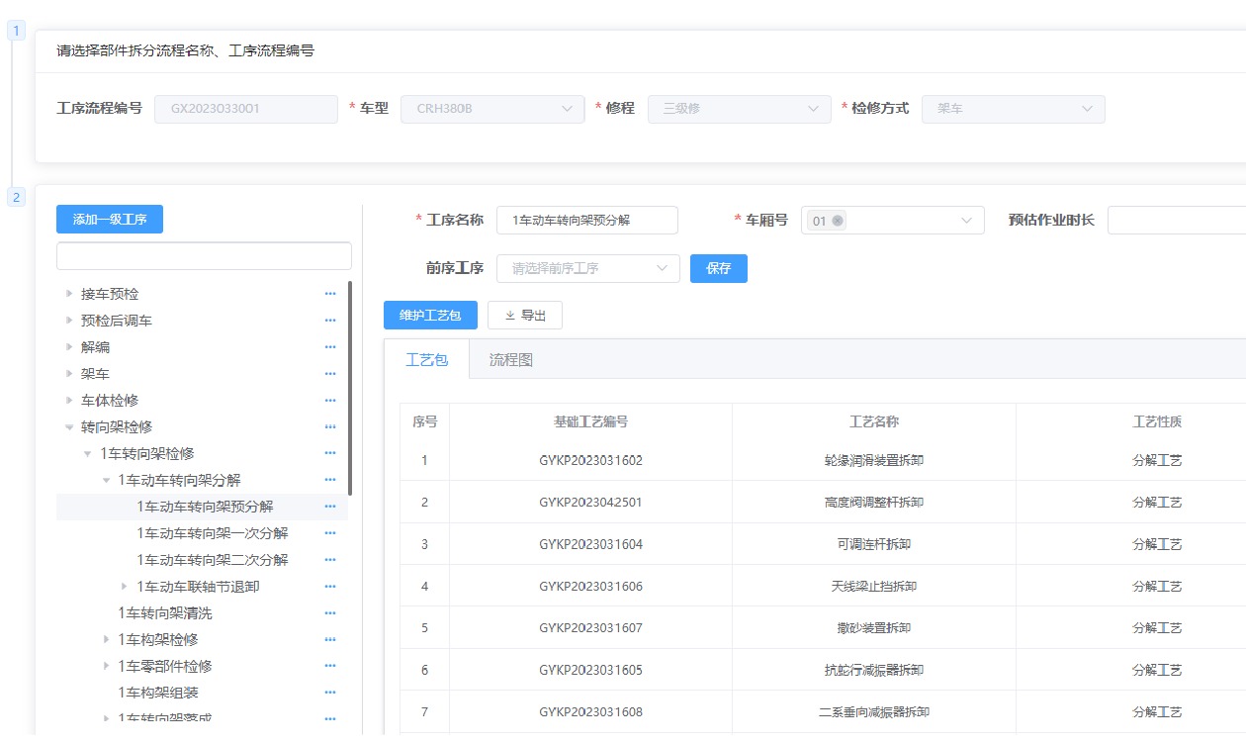This screenshot has height=744, width=1246.
Task: Focus the tree search input field
Action: click(204, 256)
